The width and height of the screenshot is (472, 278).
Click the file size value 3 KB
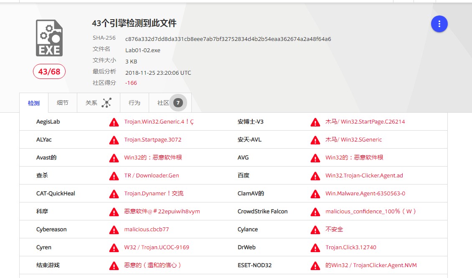coord(131,61)
